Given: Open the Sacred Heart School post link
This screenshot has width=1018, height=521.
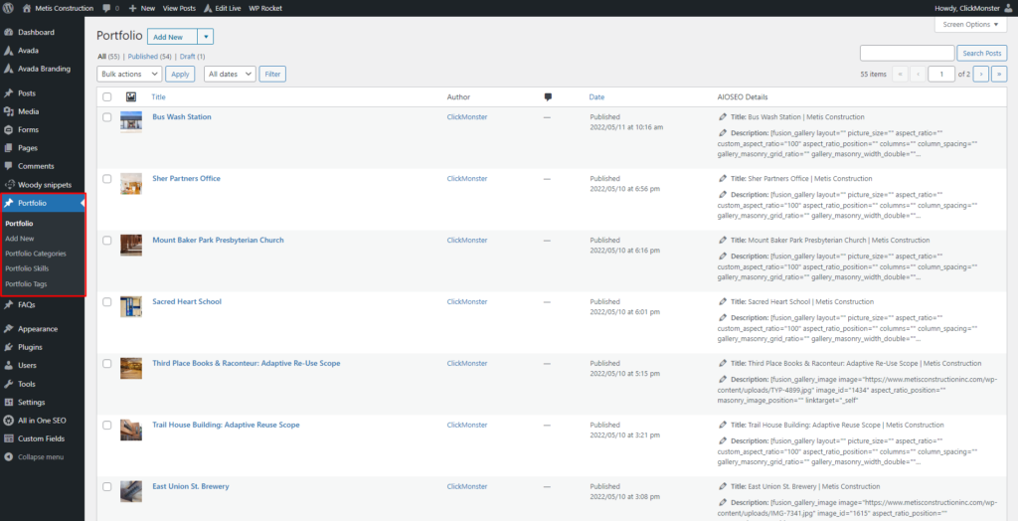Looking at the screenshot, I should [187, 301].
